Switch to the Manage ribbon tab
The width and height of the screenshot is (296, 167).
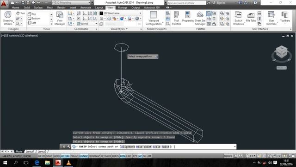pos(123,7)
